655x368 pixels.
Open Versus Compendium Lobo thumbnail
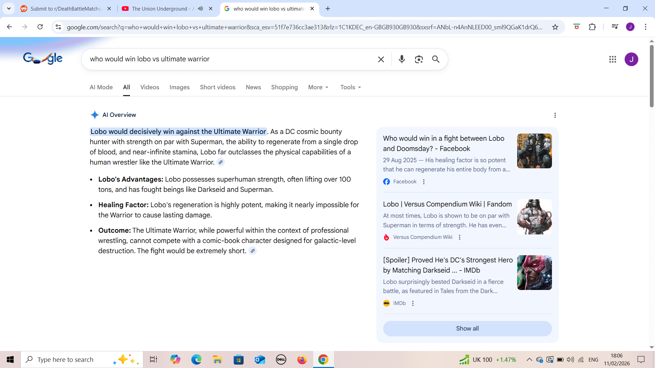(x=535, y=217)
